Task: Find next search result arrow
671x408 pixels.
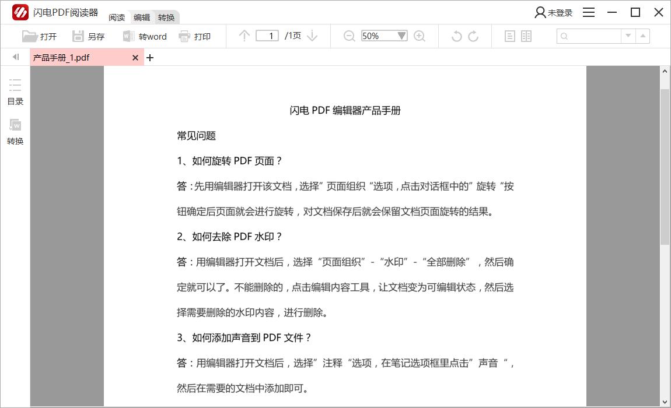Action: tap(628, 36)
